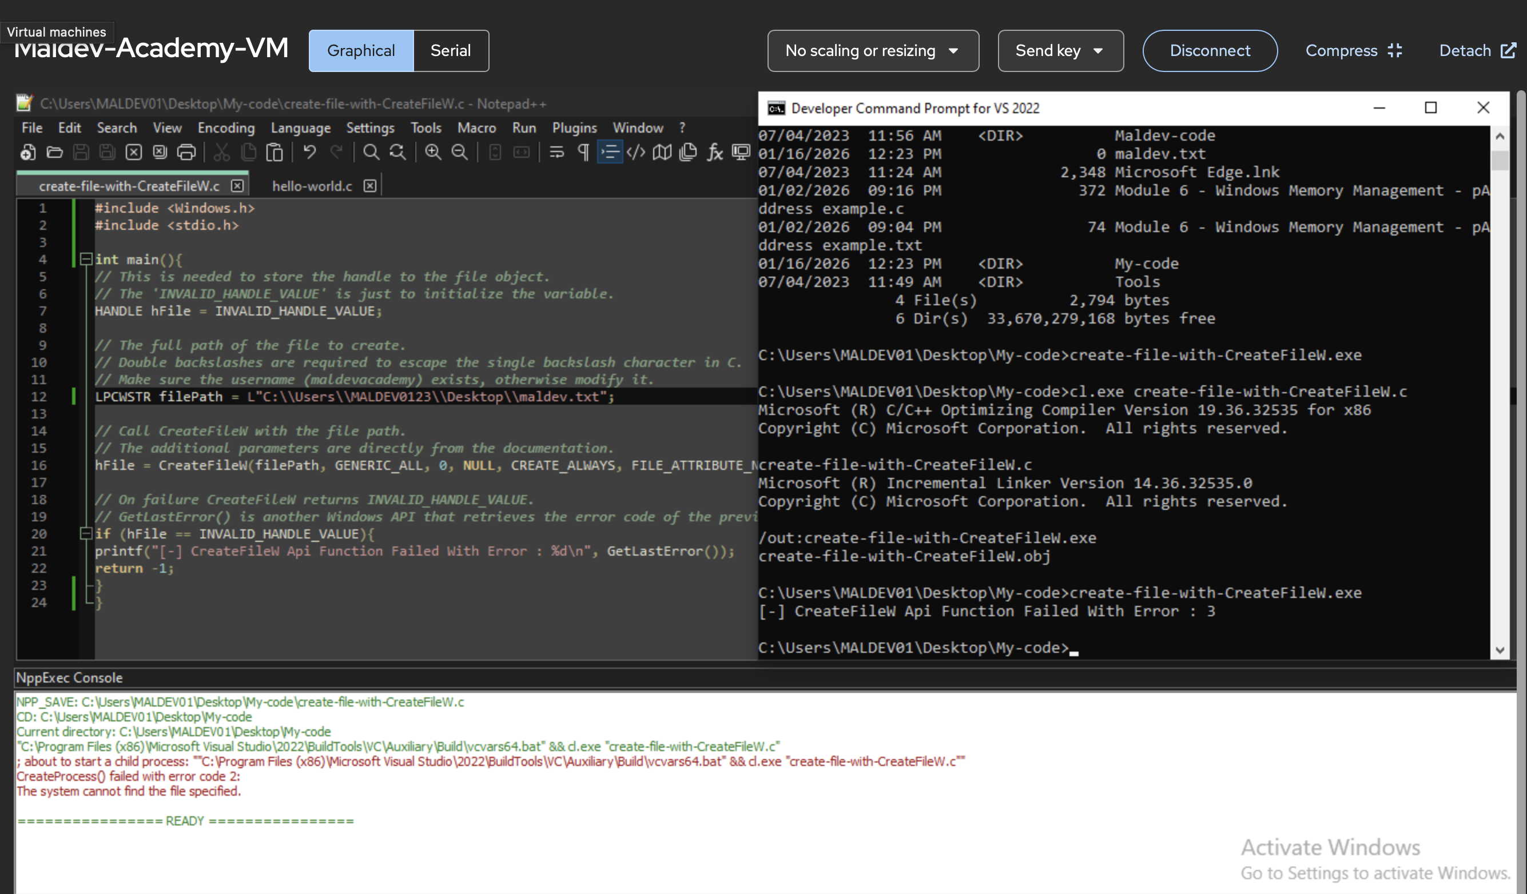This screenshot has width=1527, height=894.
Task: Open the Function List fx icon
Action: pyautogui.click(x=715, y=152)
